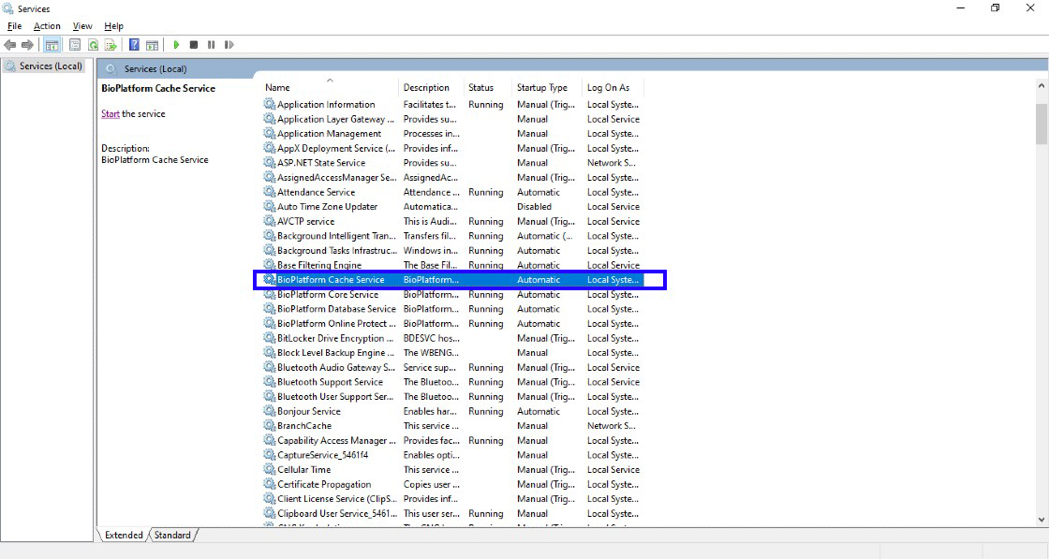Click the Export List toolbar icon
This screenshot has width=1049, height=559.
111,45
